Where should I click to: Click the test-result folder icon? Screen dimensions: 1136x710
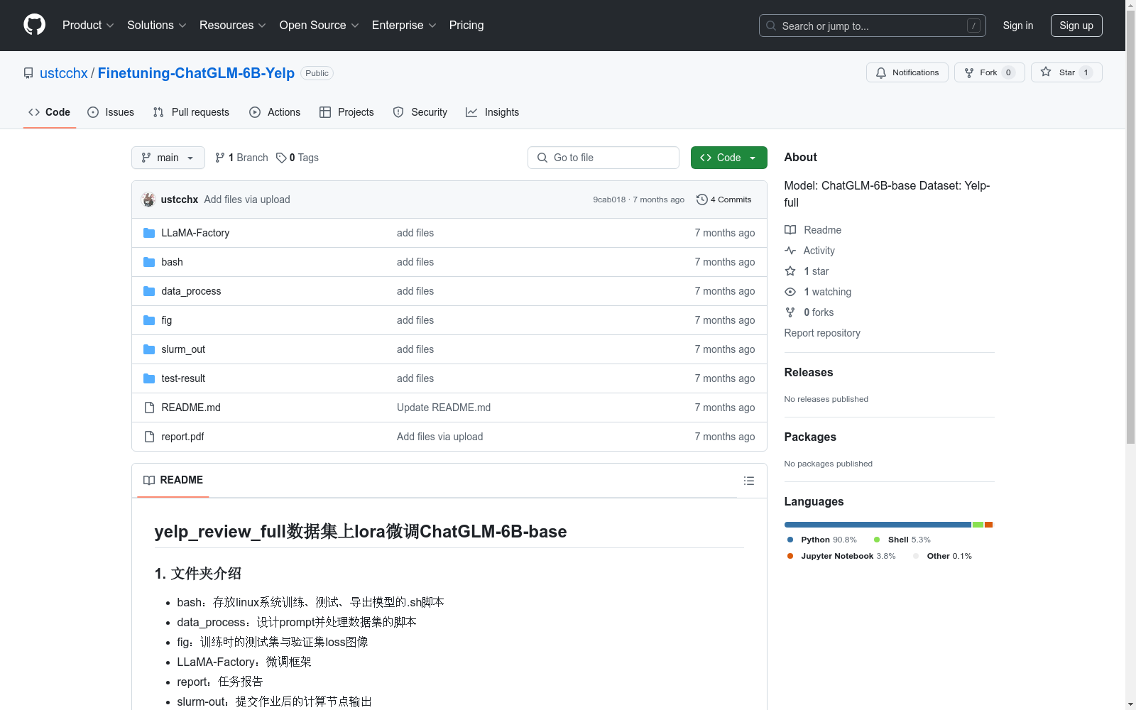(149, 378)
